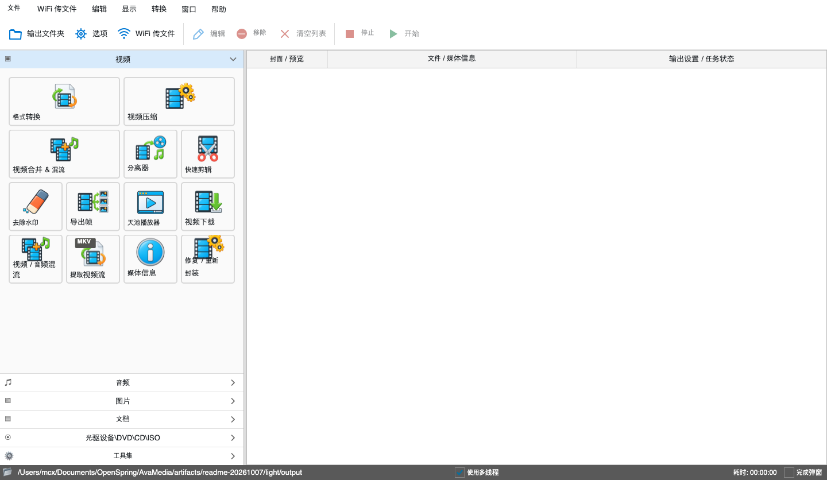
Task: Open 视频合并 & 混流 merge tool
Action: (x=64, y=154)
